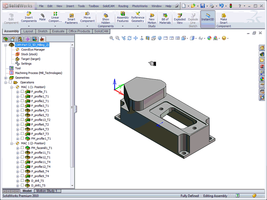Switch to the Office Products tab

coord(79,31)
